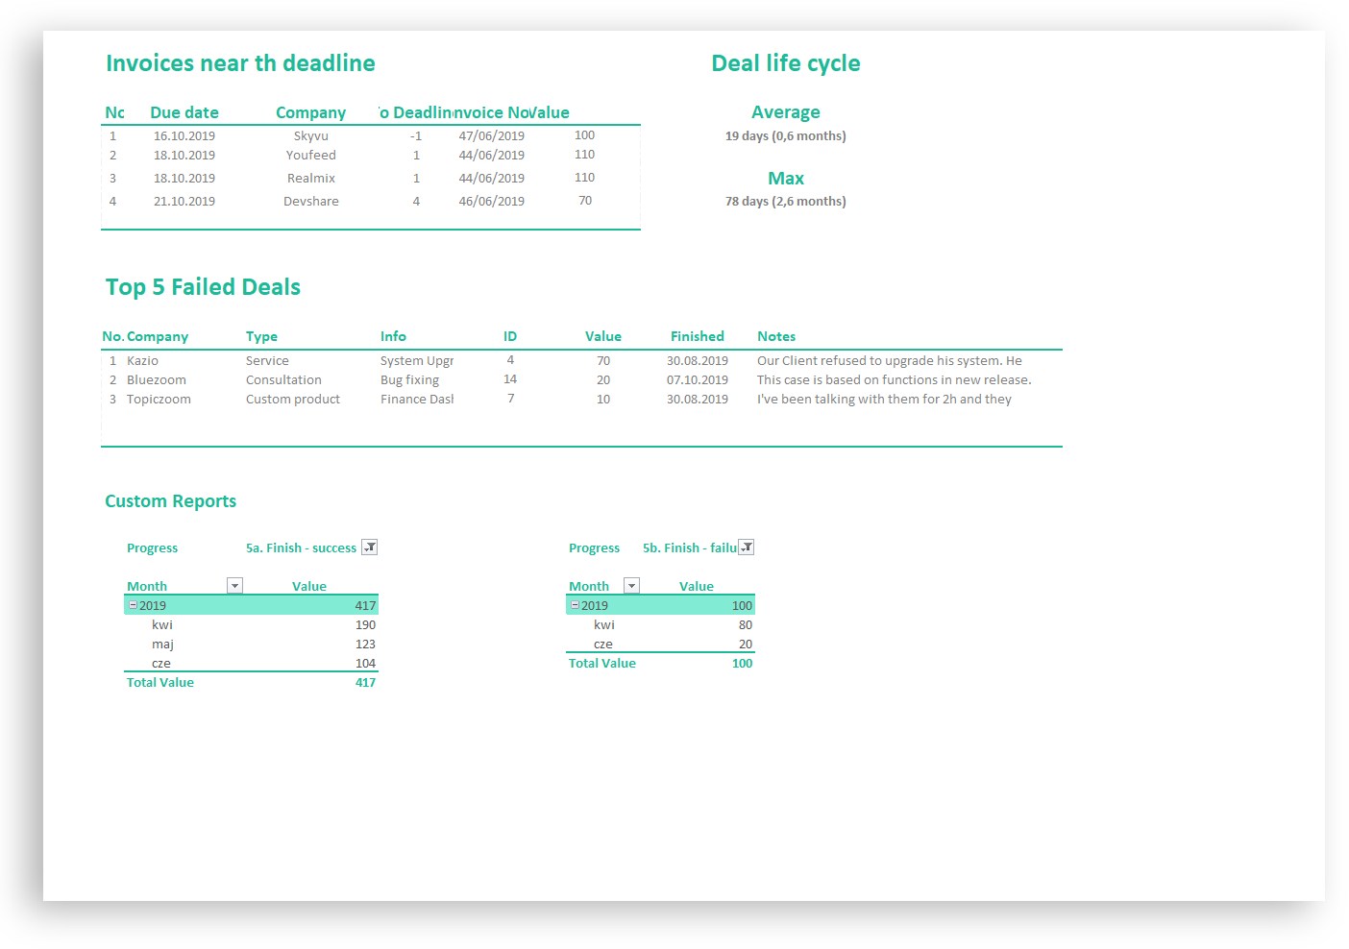
Task: Collapse the 2019 group in the failure pivot
Action: (x=574, y=605)
